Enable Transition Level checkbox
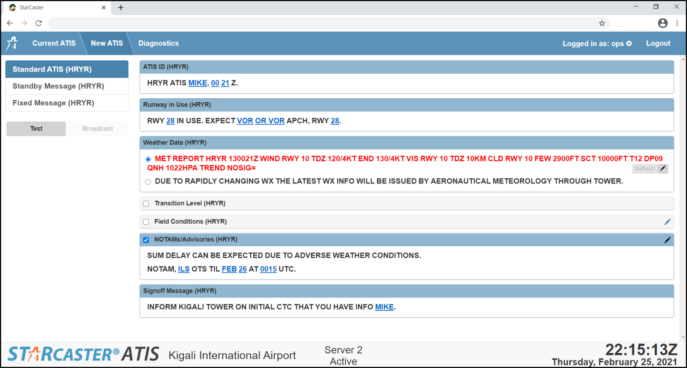 (146, 204)
